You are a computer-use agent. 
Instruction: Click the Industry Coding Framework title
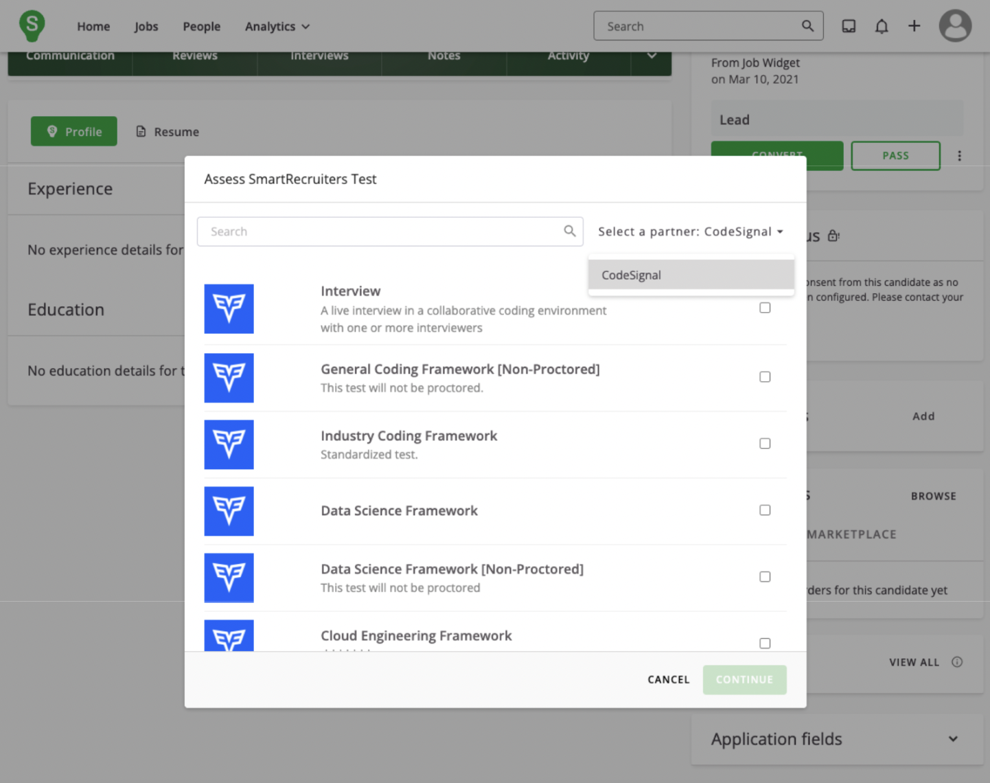408,436
